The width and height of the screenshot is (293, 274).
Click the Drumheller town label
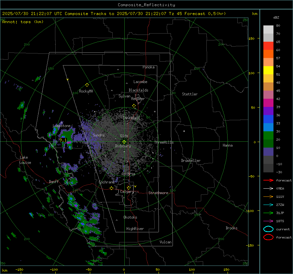(191, 161)
